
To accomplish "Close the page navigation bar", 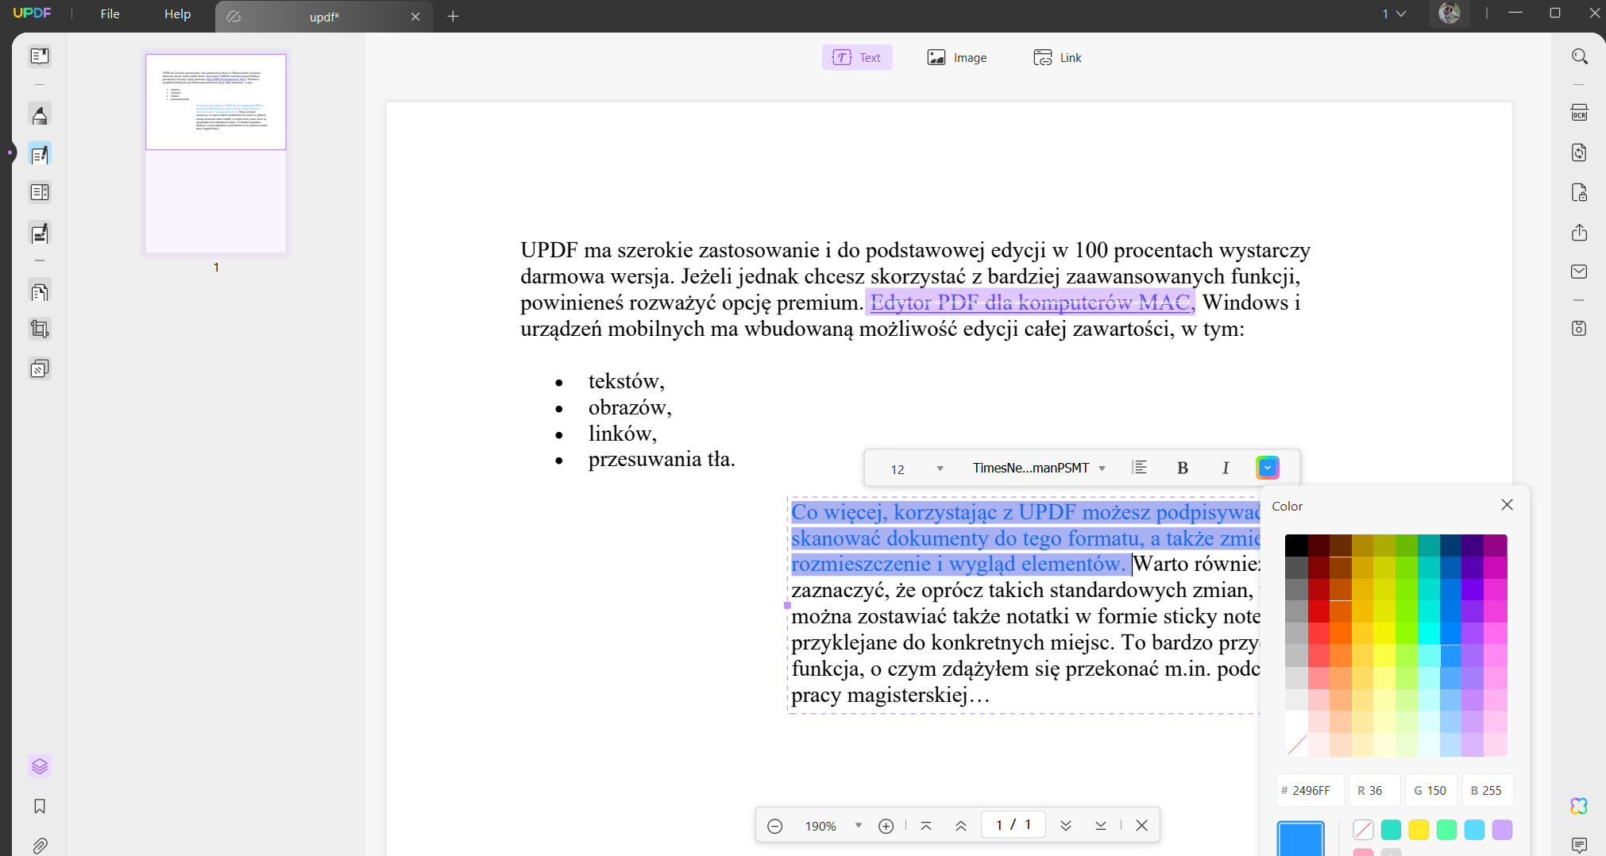I will (x=1142, y=826).
